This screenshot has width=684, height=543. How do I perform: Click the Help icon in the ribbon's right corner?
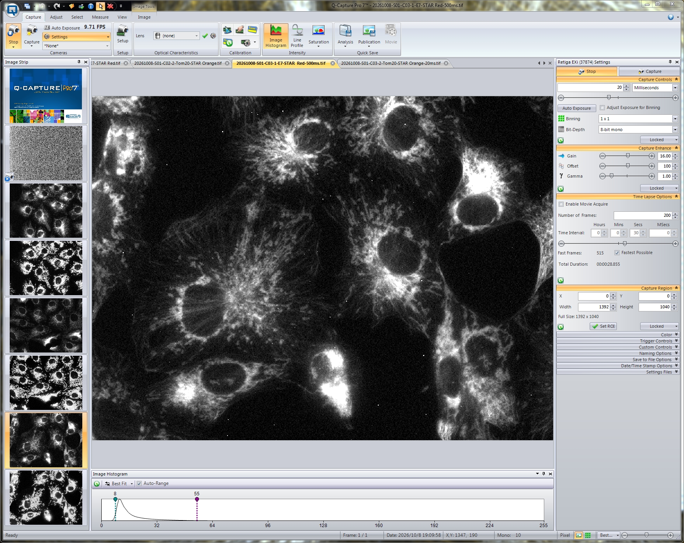(x=671, y=17)
